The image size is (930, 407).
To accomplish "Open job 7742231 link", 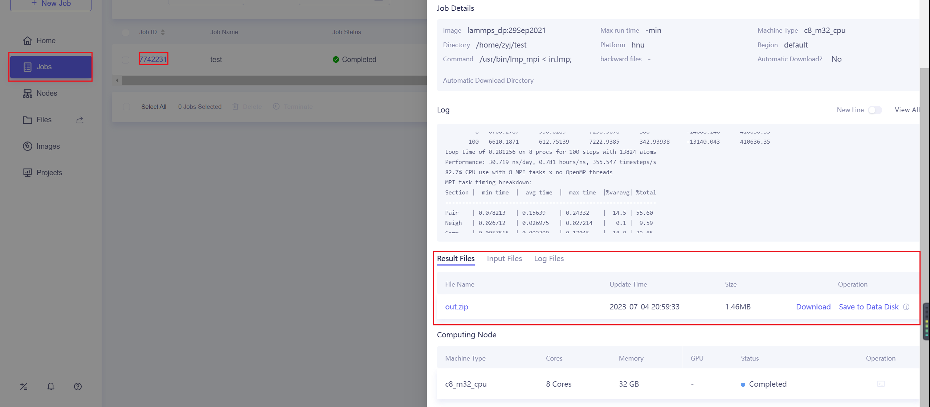I will point(153,59).
